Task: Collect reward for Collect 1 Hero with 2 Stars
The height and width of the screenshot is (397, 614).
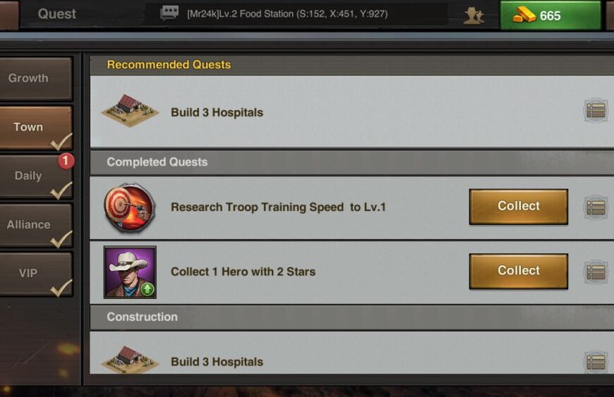Action: (x=519, y=271)
